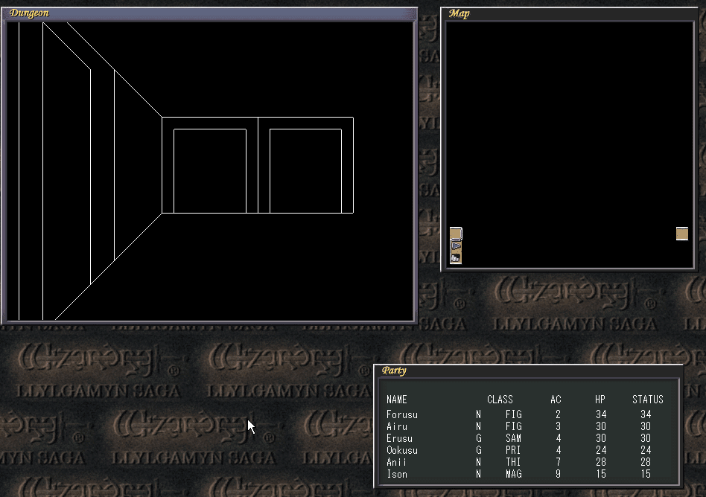This screenshot has width=706, height=497.
Task: Click the stairs icon on the map
Action: point(456,257)
